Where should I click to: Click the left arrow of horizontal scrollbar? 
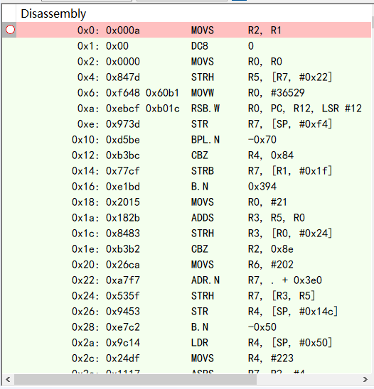click(x=8, y=379)
